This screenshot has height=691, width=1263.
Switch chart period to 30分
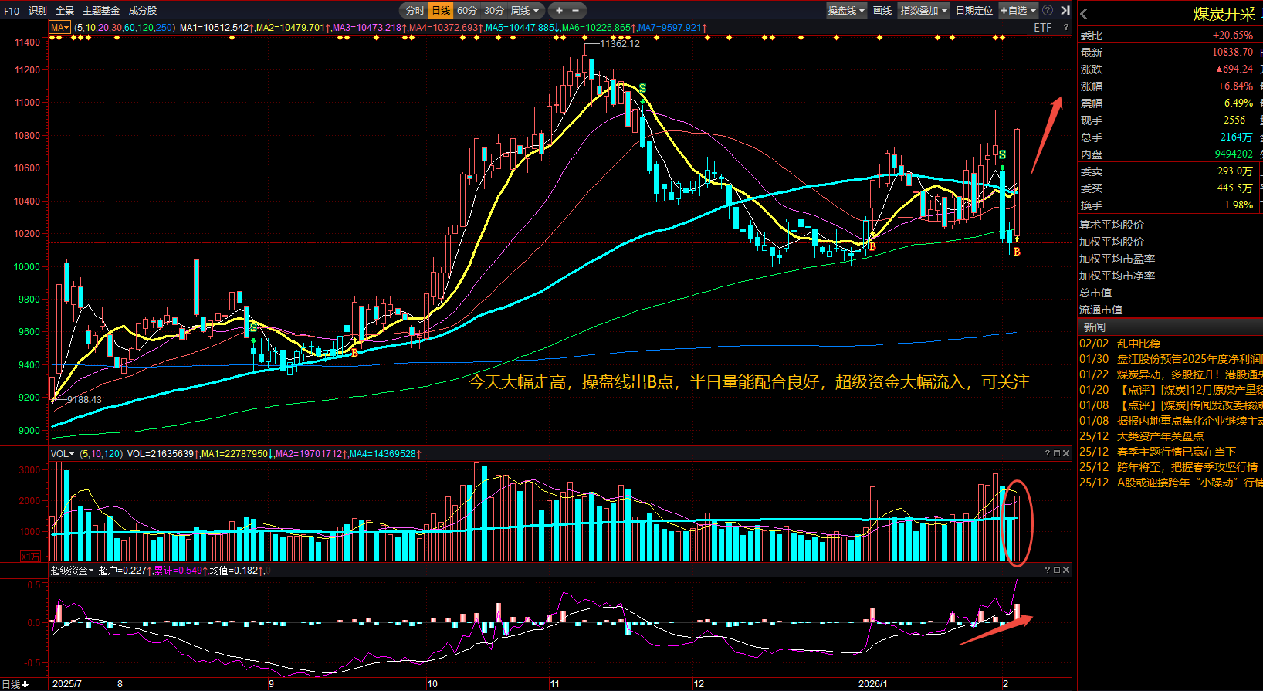click(x=493, y=10)
